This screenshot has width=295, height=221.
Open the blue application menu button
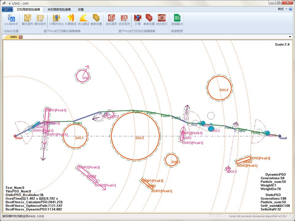click(7, 9)
